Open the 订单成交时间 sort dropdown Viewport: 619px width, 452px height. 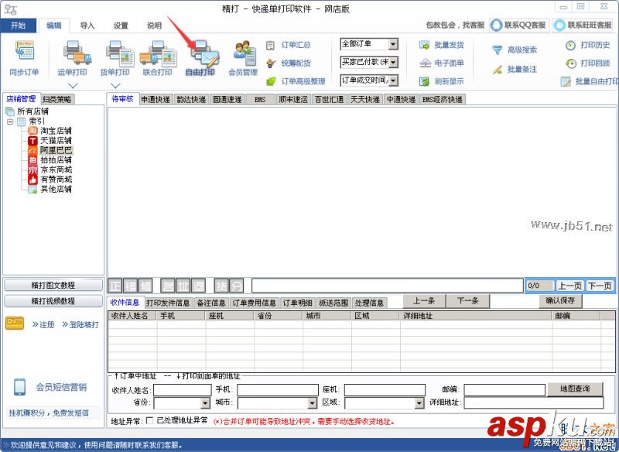click(x=393, y=80)
